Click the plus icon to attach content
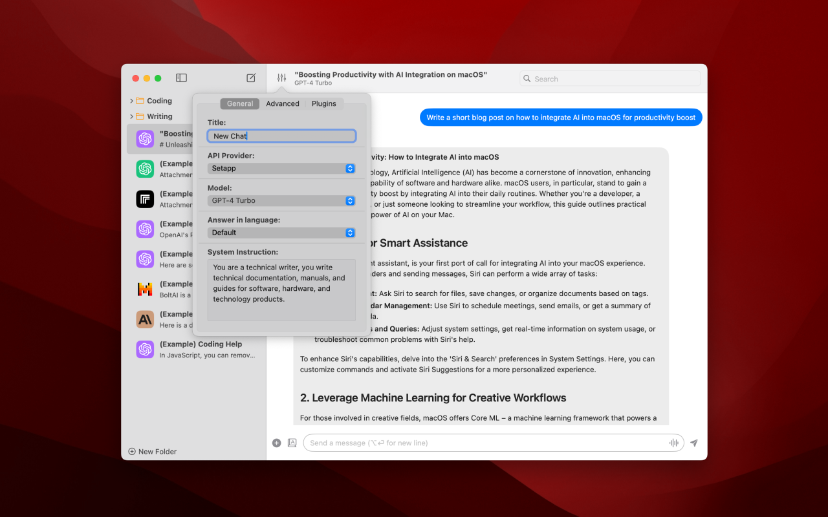 (276, 443)
